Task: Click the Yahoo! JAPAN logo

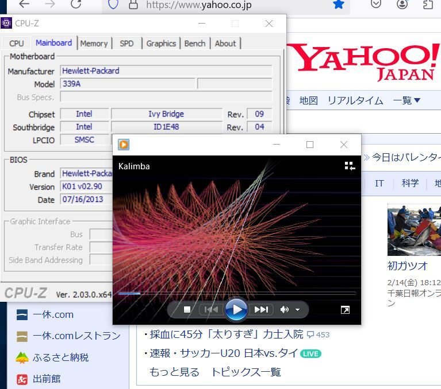Action: (x=363, y=61)
